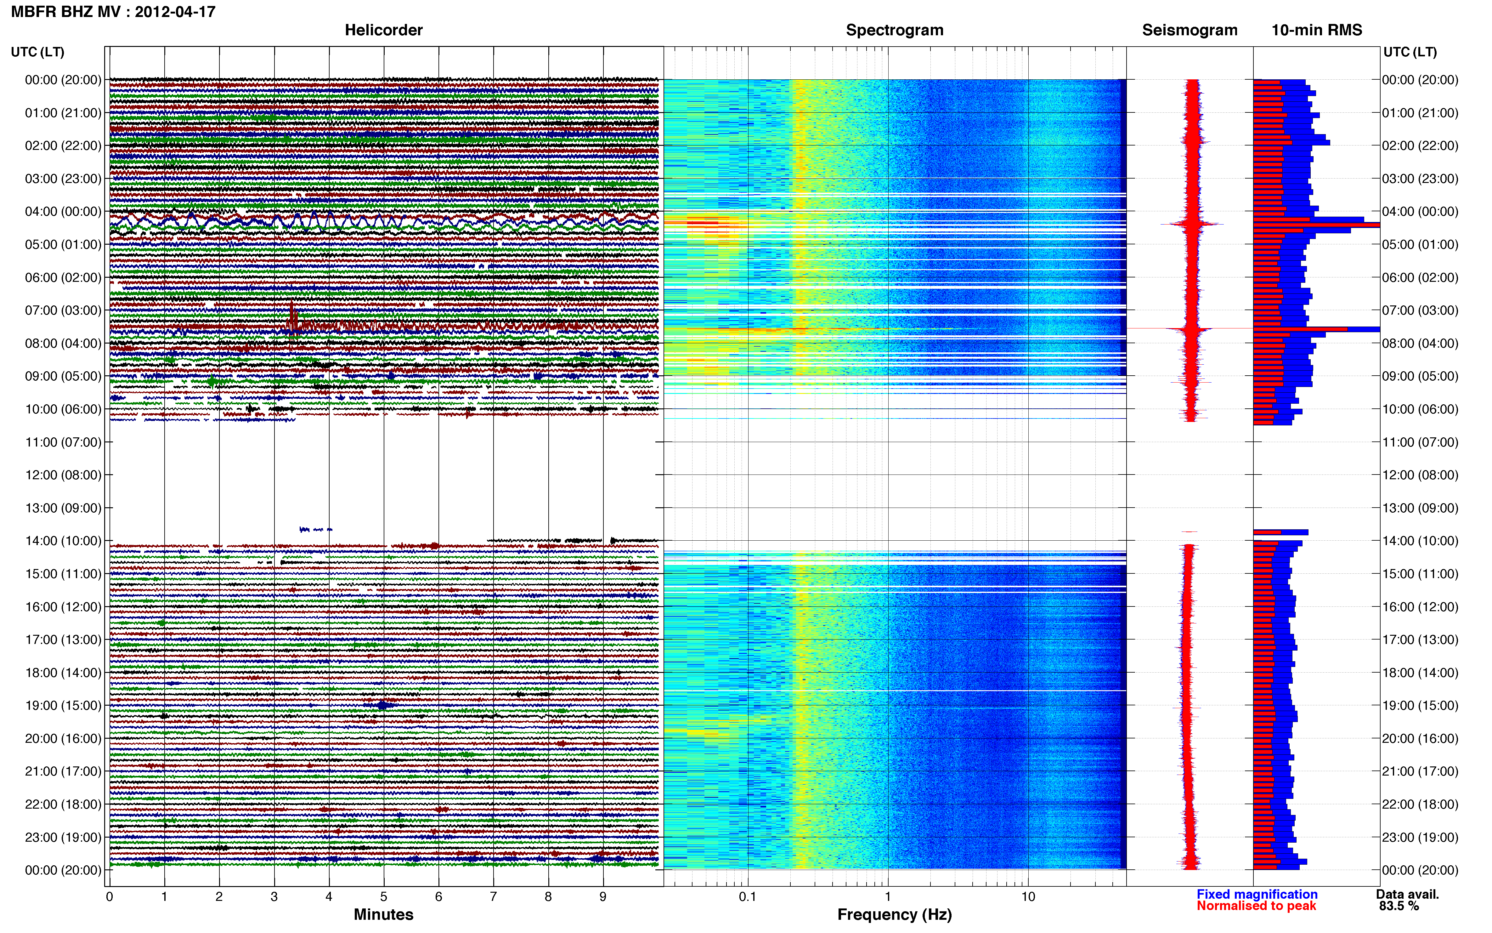Click the 5 tick on Minutes axis
1492x933 pixels.
pyautogui.click(x=384, y=897)
